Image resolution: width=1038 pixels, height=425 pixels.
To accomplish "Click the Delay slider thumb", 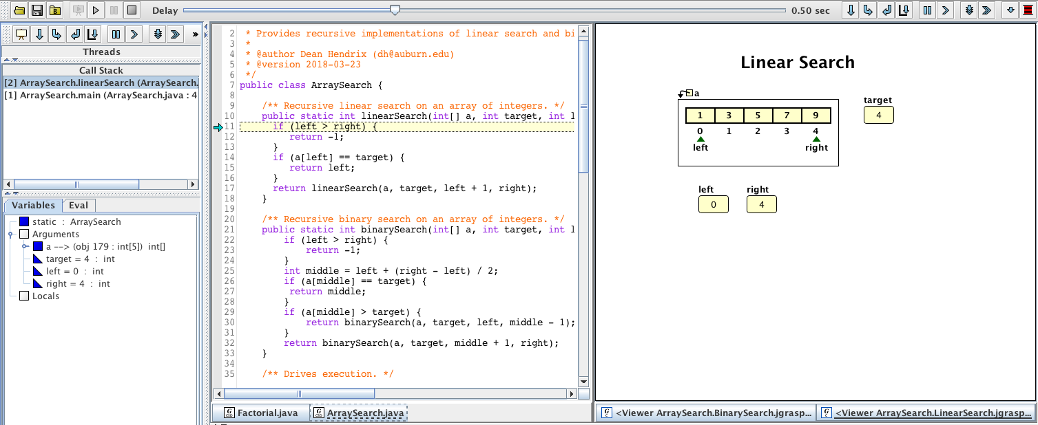I will coord(395,10).
